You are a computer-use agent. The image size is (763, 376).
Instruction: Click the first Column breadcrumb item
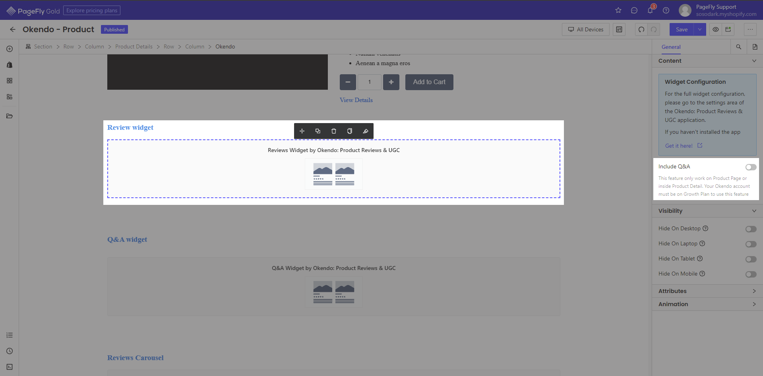[95, 46]
